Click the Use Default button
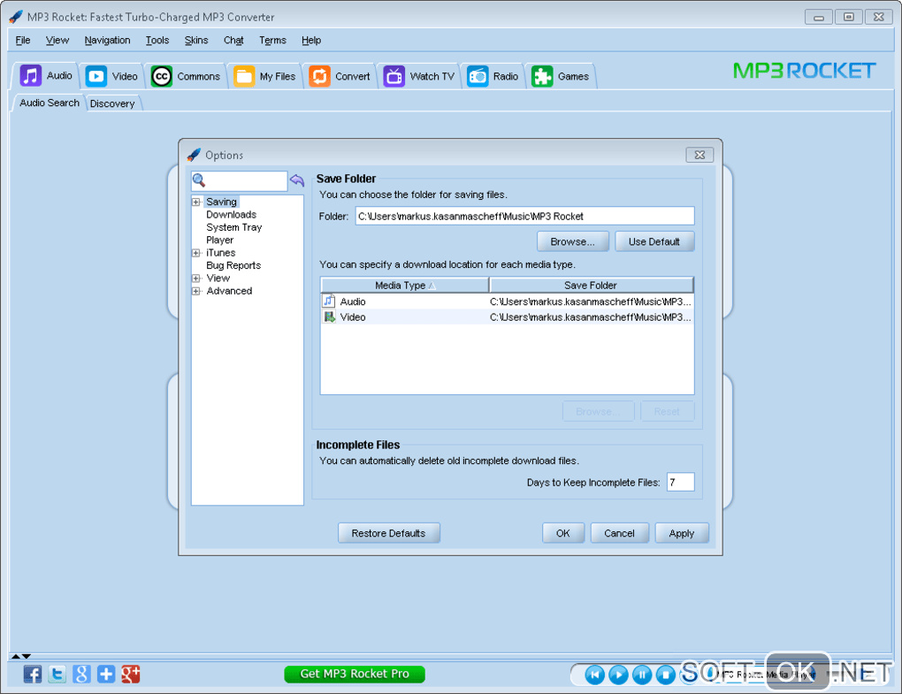Image resolution: width=902 pixels, height=694 pixels. pyautogui.click(x=654, y=241)
